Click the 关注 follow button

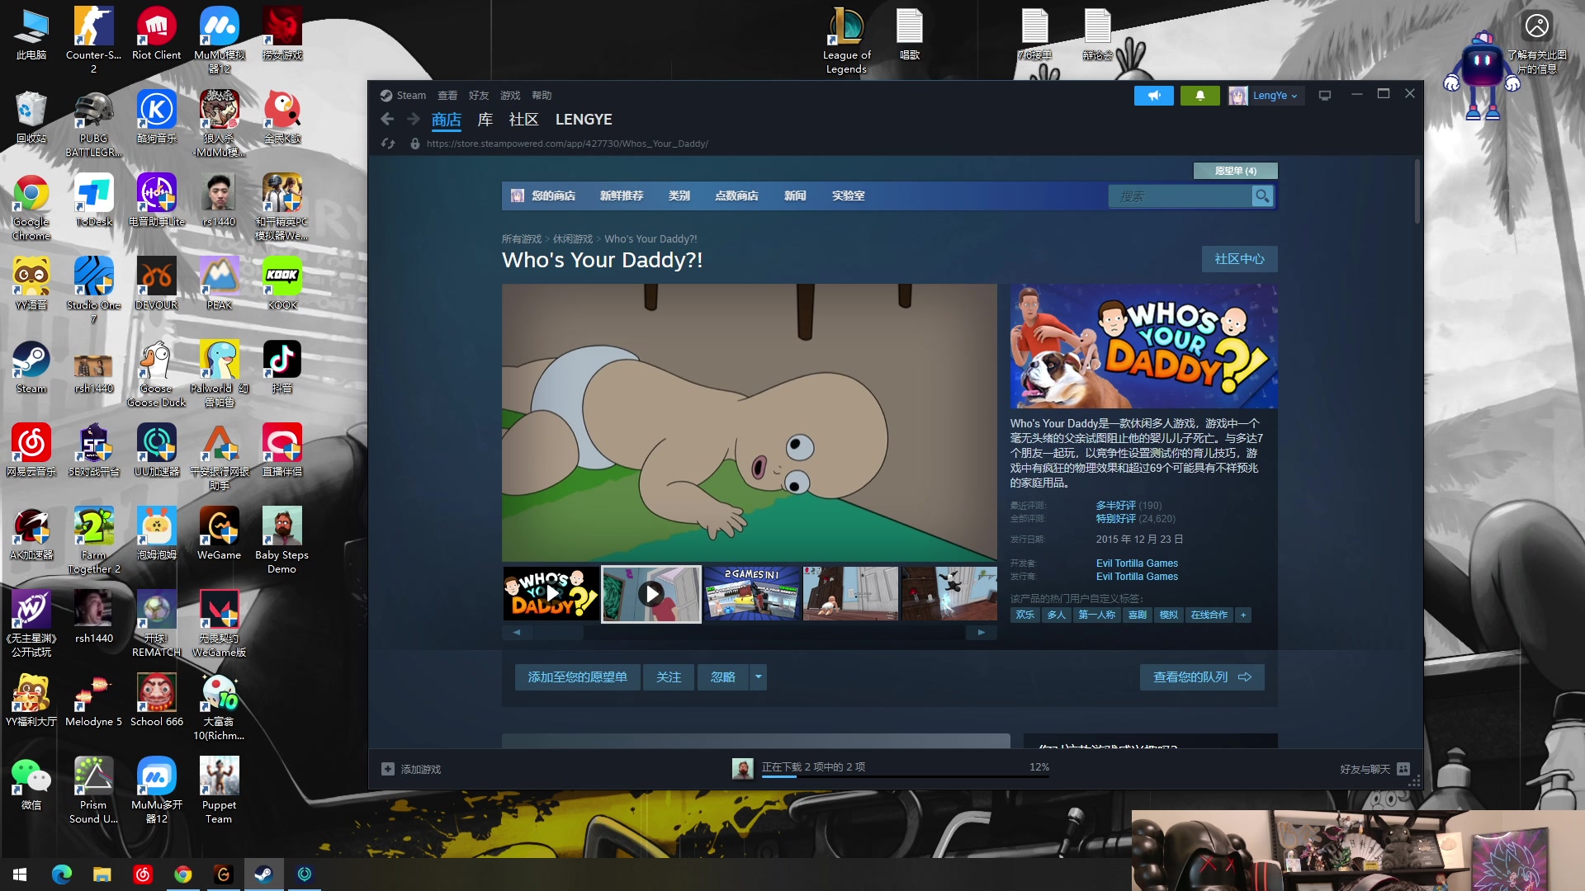point(669,677)
